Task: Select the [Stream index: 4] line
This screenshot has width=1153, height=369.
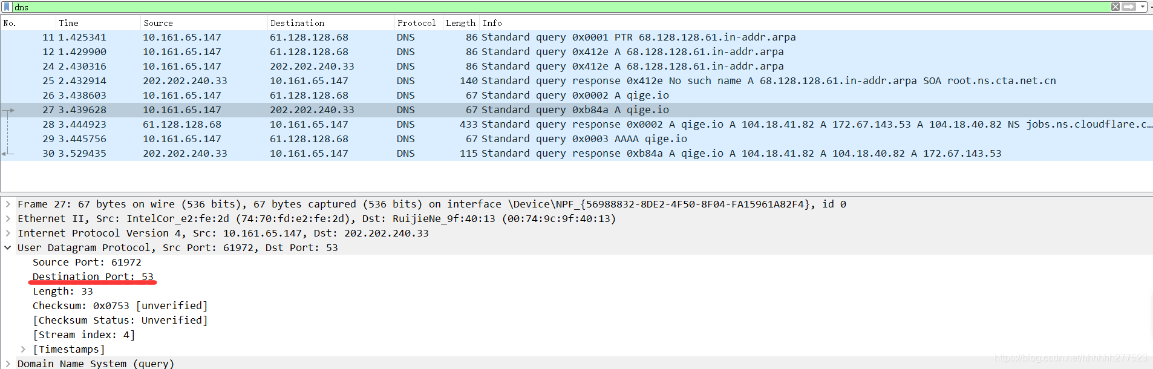Action: coord(84,335)
